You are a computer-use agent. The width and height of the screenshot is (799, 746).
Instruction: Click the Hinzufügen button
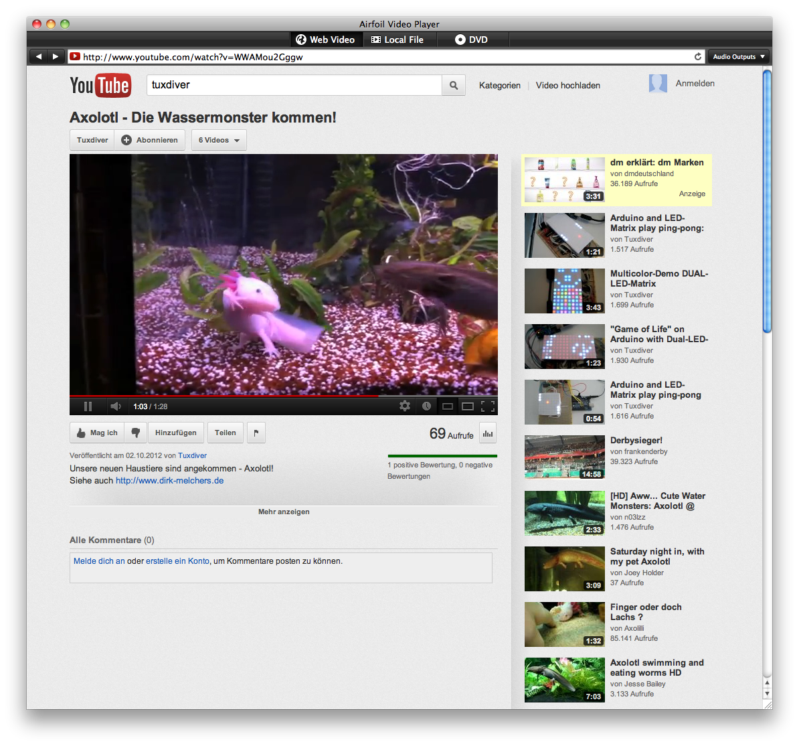176,433
